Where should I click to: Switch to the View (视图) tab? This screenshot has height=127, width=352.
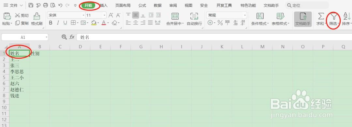(188, 6)
